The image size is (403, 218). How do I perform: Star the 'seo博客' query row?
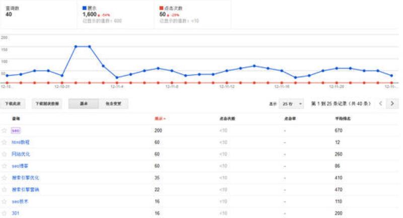coord(4,166)
